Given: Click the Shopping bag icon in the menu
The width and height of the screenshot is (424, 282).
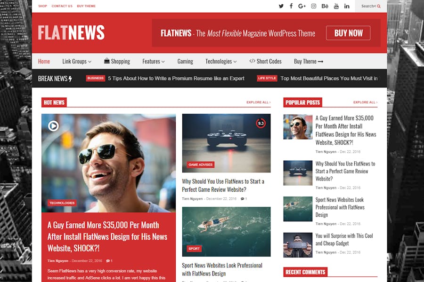Looking at the screenshot, I should tap(107, 61).
